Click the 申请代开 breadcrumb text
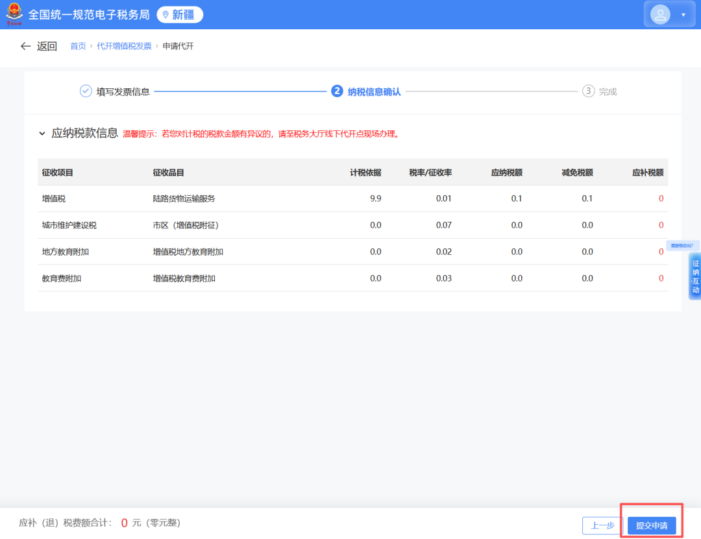 pyautogui.click(x=178, y=46)
